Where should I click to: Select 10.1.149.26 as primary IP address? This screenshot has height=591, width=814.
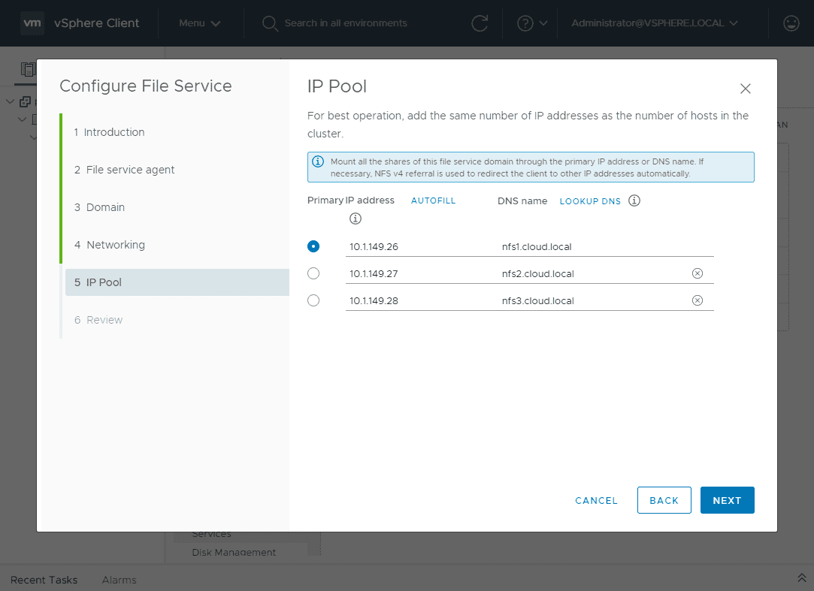click(x=313, y=246)
